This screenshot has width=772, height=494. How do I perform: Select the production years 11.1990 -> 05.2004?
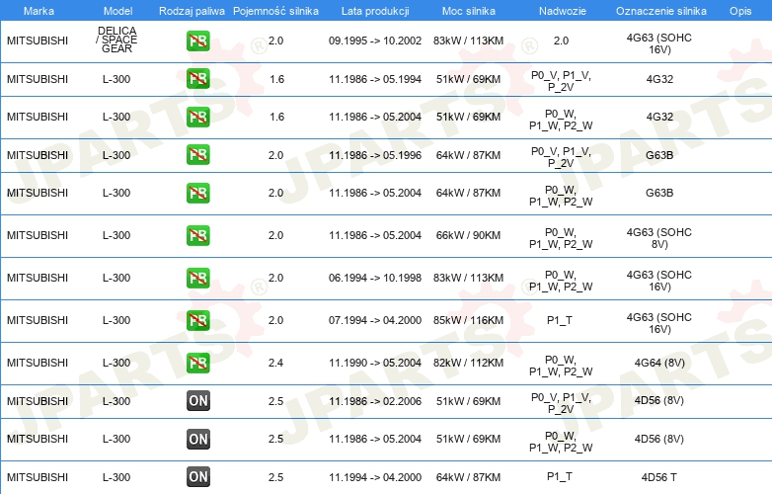(375, 363)
